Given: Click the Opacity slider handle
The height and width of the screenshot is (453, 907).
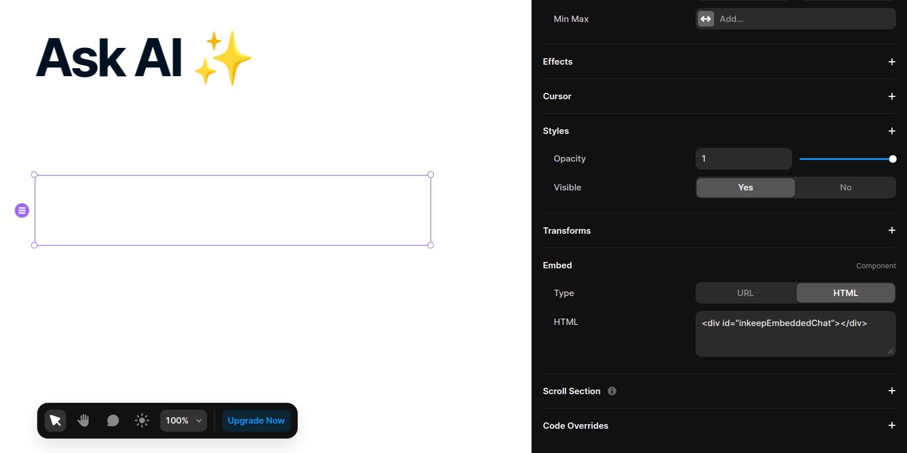Looking at the screenshot, I should tap(893, 159).
